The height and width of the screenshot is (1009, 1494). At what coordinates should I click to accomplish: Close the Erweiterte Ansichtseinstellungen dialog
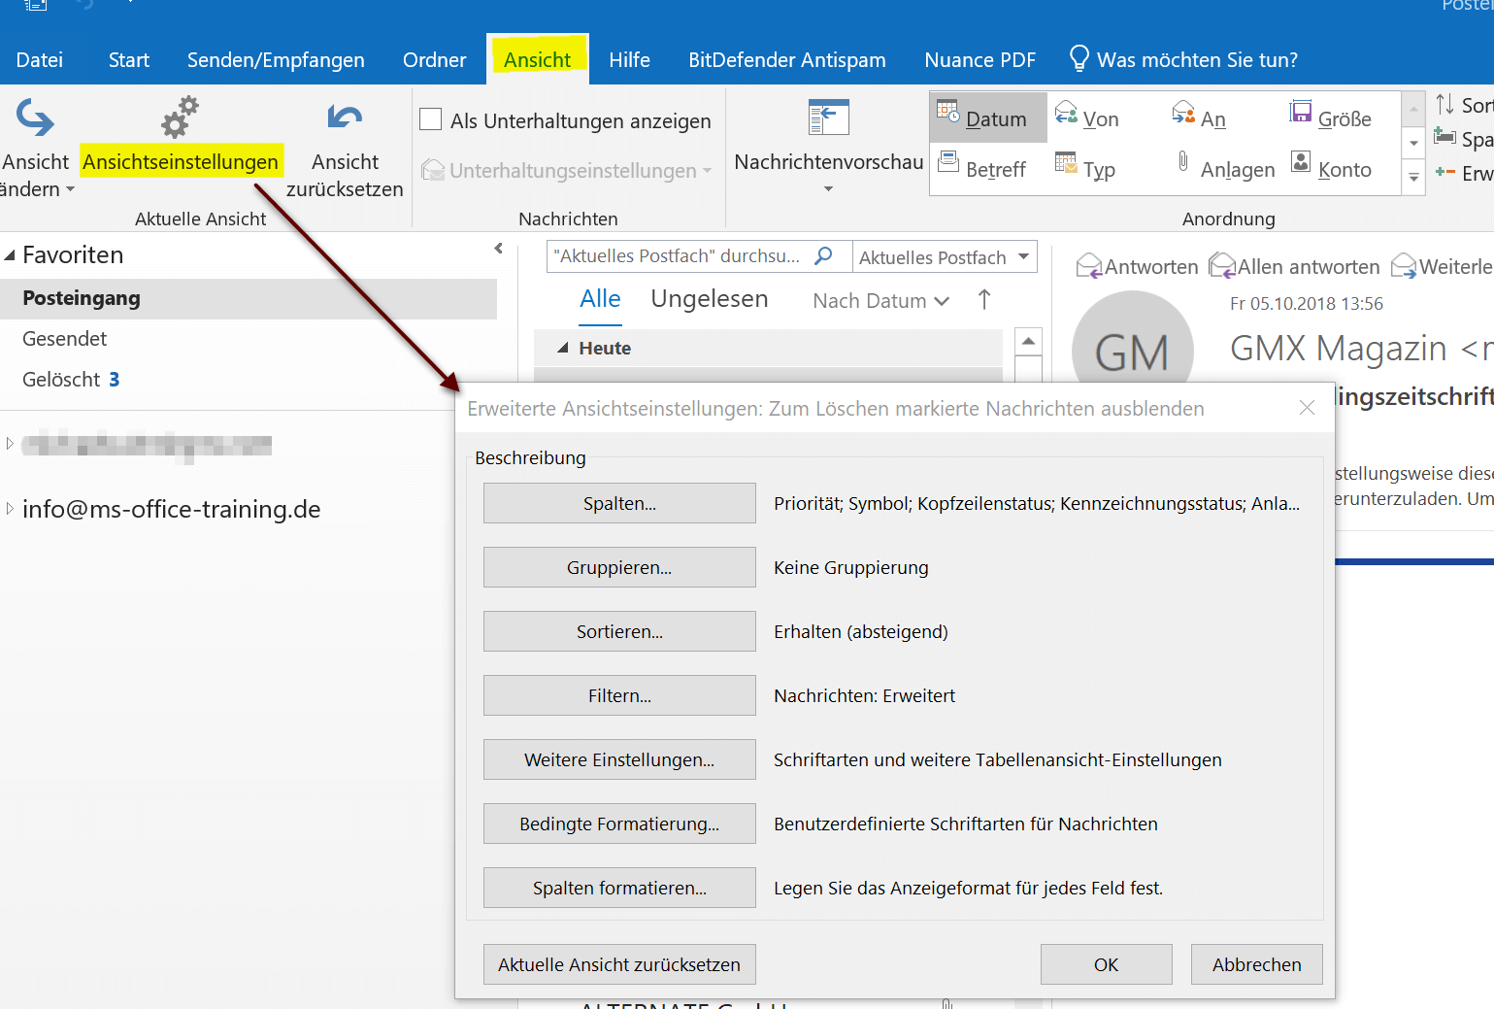coord(1307,408)
